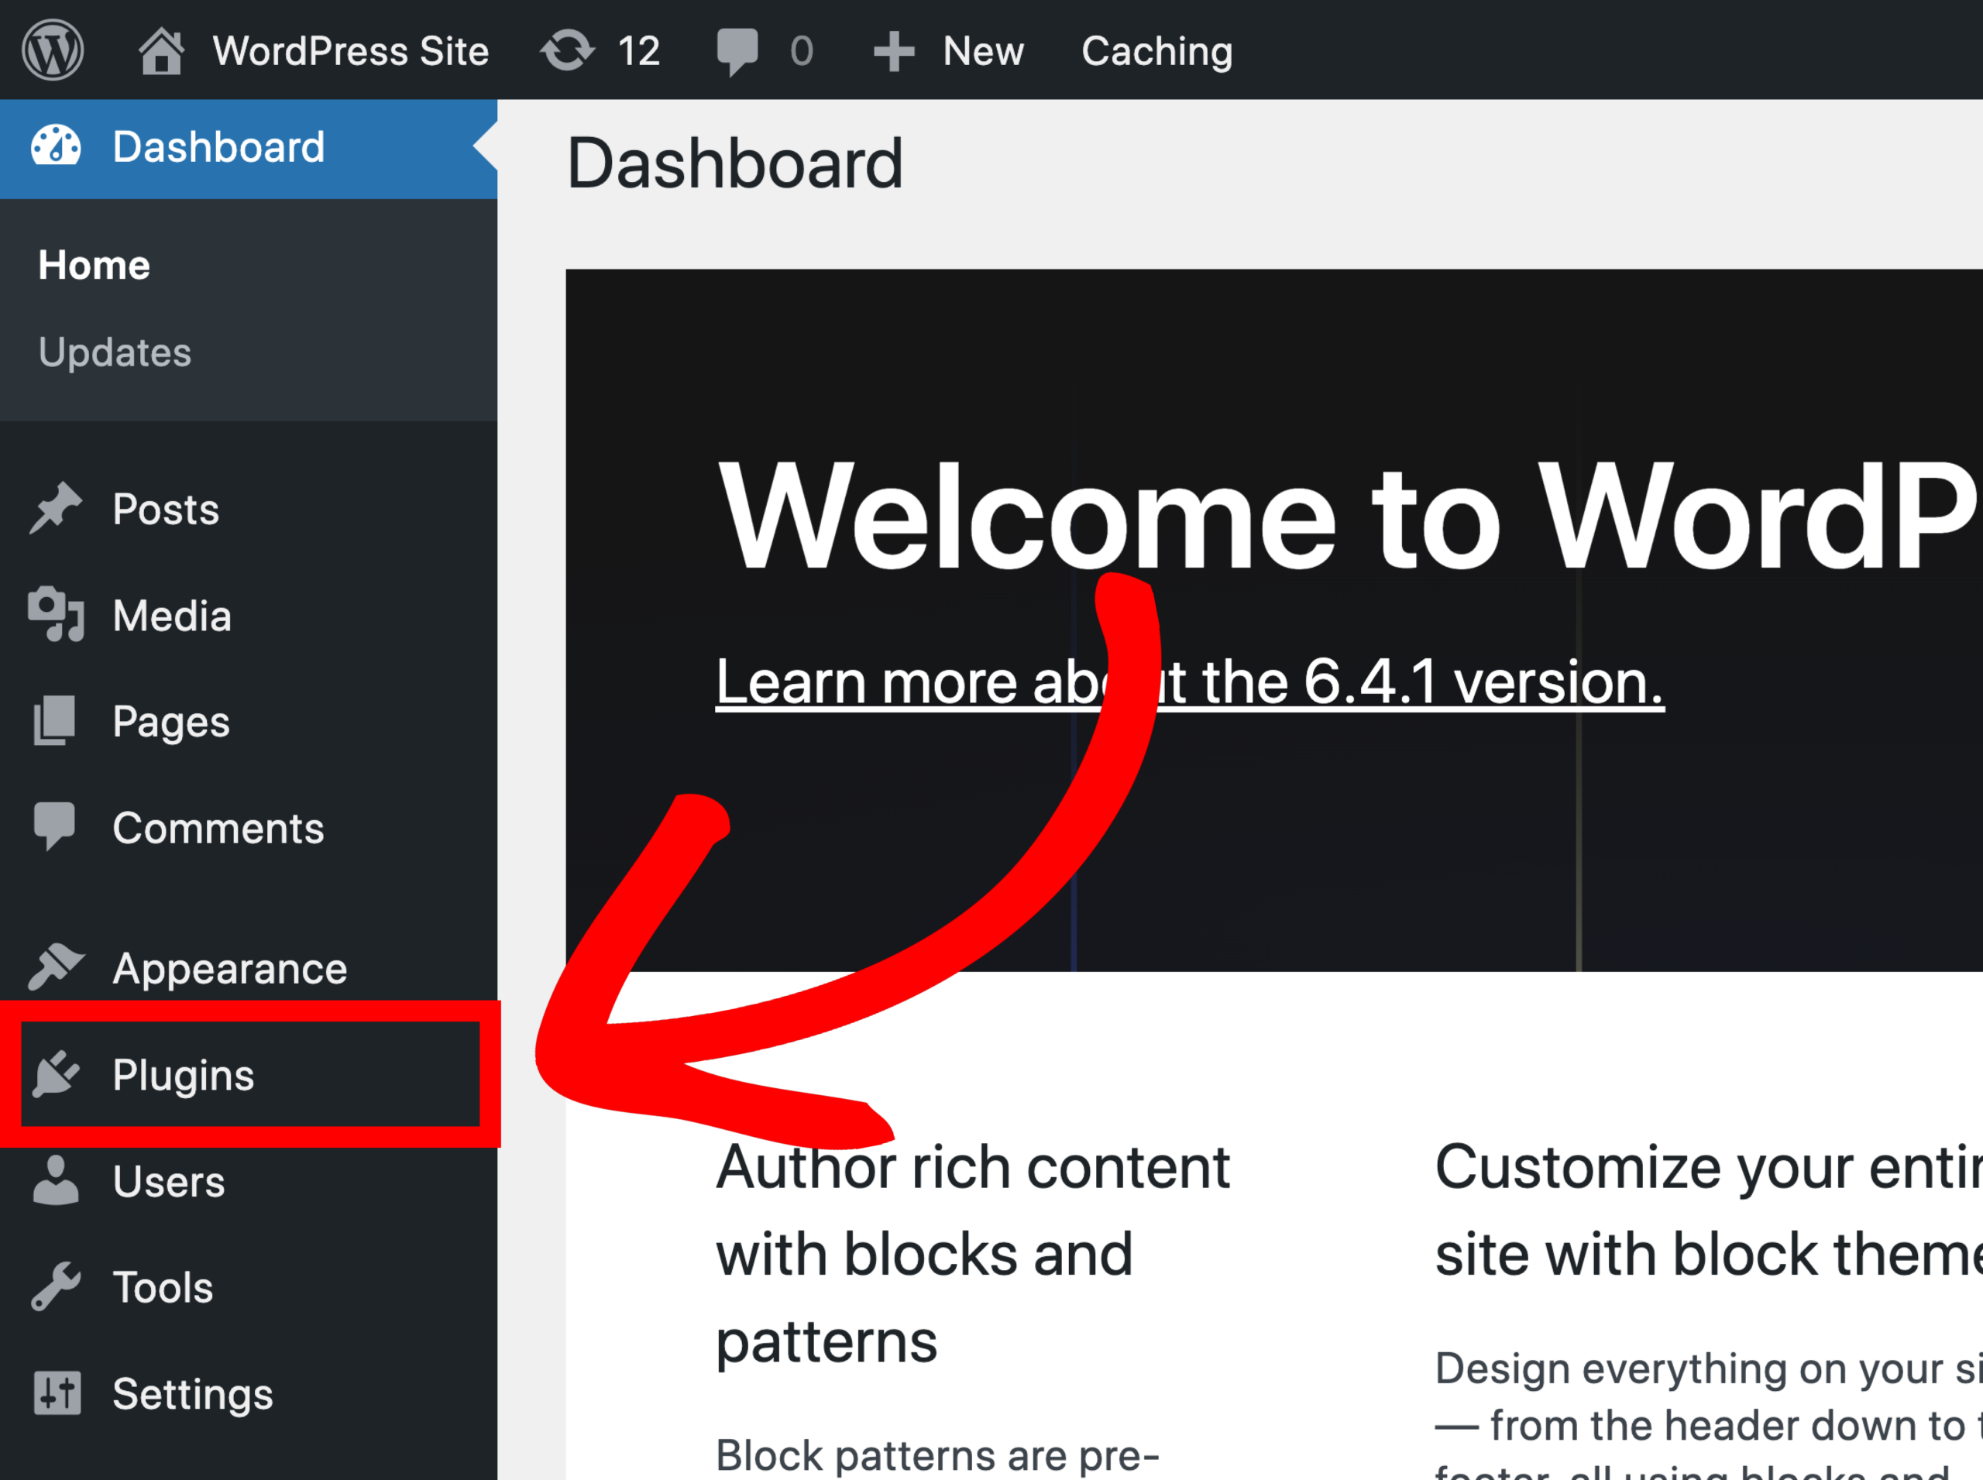Click the home icon beside the site name

pyautogui.click(x=161, y=50)
